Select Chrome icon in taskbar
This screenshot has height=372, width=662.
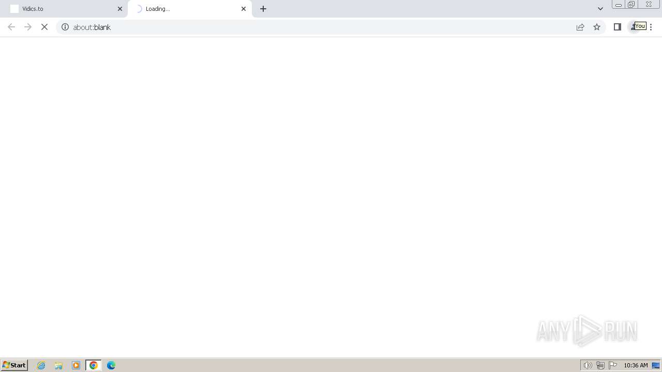(x=94, y=365)
